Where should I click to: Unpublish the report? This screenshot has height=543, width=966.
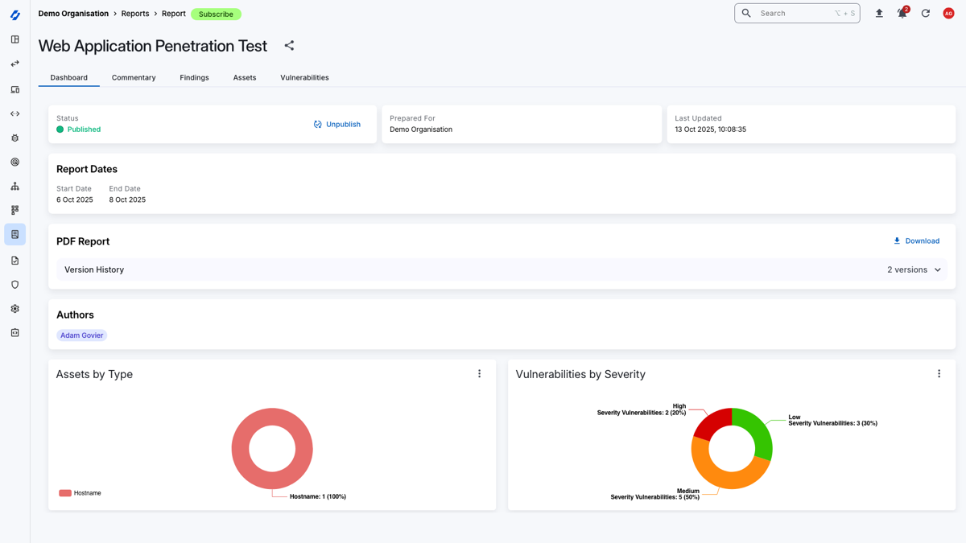coord(337,125)
